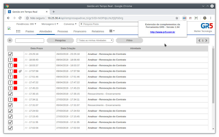Image resolution: width=219 pixels, height=137 pixels.
Task: Toggle checkbox on 17:35:15 Ressarcimento row
Action: 10,94
